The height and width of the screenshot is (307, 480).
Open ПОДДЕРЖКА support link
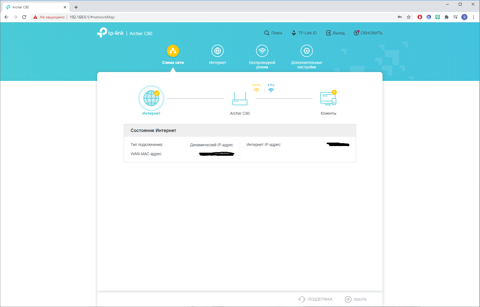coord(316,299)
